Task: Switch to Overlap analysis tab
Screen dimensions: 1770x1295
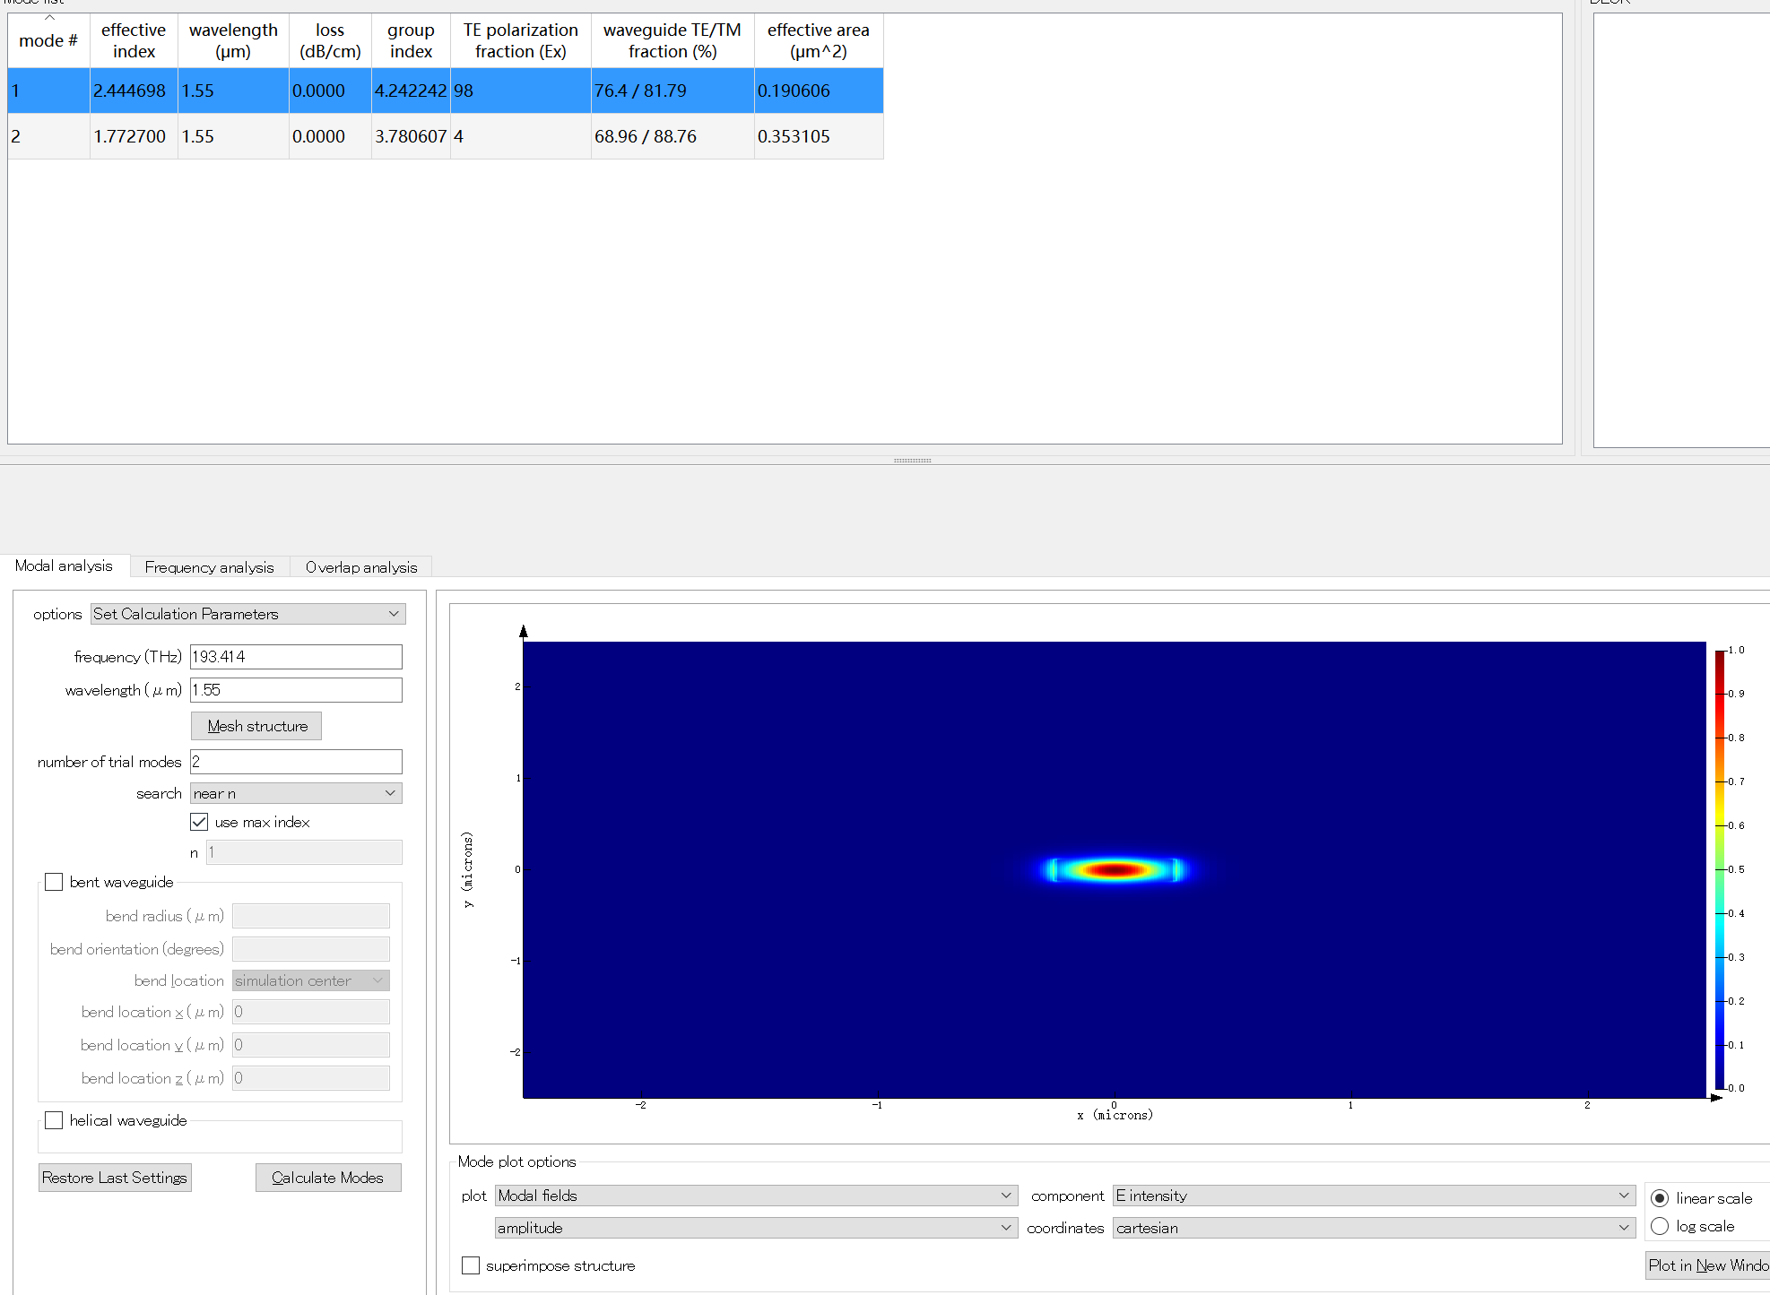Action: click(360, 567)
